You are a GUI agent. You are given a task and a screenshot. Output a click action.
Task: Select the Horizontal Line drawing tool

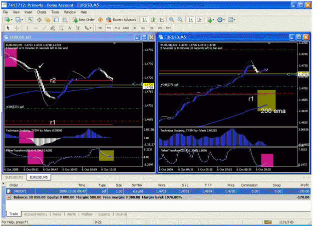pyautogui.click(x=36, y=28)
